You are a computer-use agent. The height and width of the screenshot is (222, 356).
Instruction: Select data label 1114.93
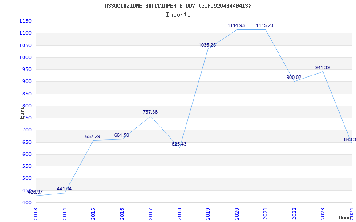236,25
